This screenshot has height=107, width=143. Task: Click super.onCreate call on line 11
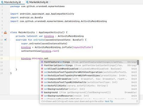pos(44,44)
